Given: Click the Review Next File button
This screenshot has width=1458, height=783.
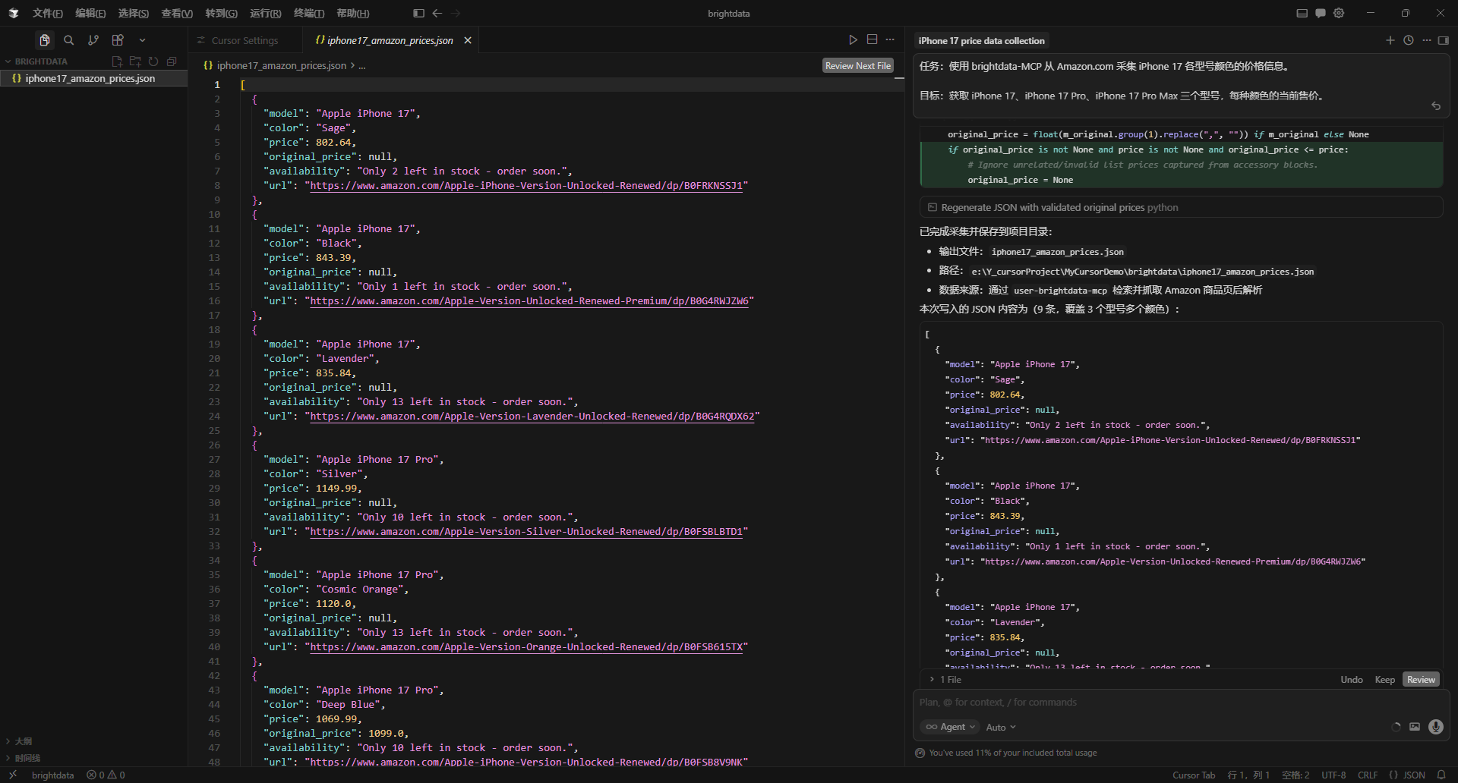Looking at the screenshot, I should pos(858,66).
